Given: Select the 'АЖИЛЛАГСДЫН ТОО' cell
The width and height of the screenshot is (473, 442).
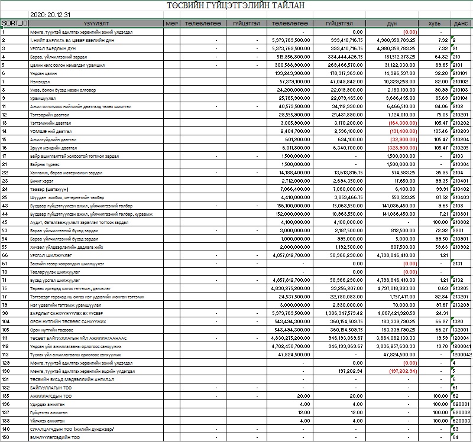Looking at the screenshot, I should click(51, 396).
